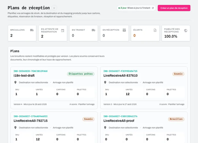
Task: Click the truck icon on the En transit card
Action: coord(94,30)
